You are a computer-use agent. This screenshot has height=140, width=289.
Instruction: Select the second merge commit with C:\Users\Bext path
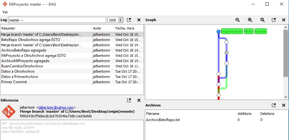pyautogui.click(x=72, y=45)
